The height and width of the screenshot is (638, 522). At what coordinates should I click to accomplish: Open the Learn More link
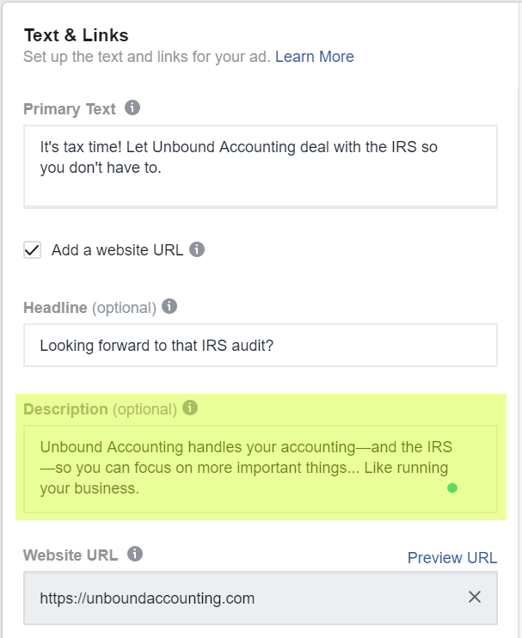[x=315, y=57]
